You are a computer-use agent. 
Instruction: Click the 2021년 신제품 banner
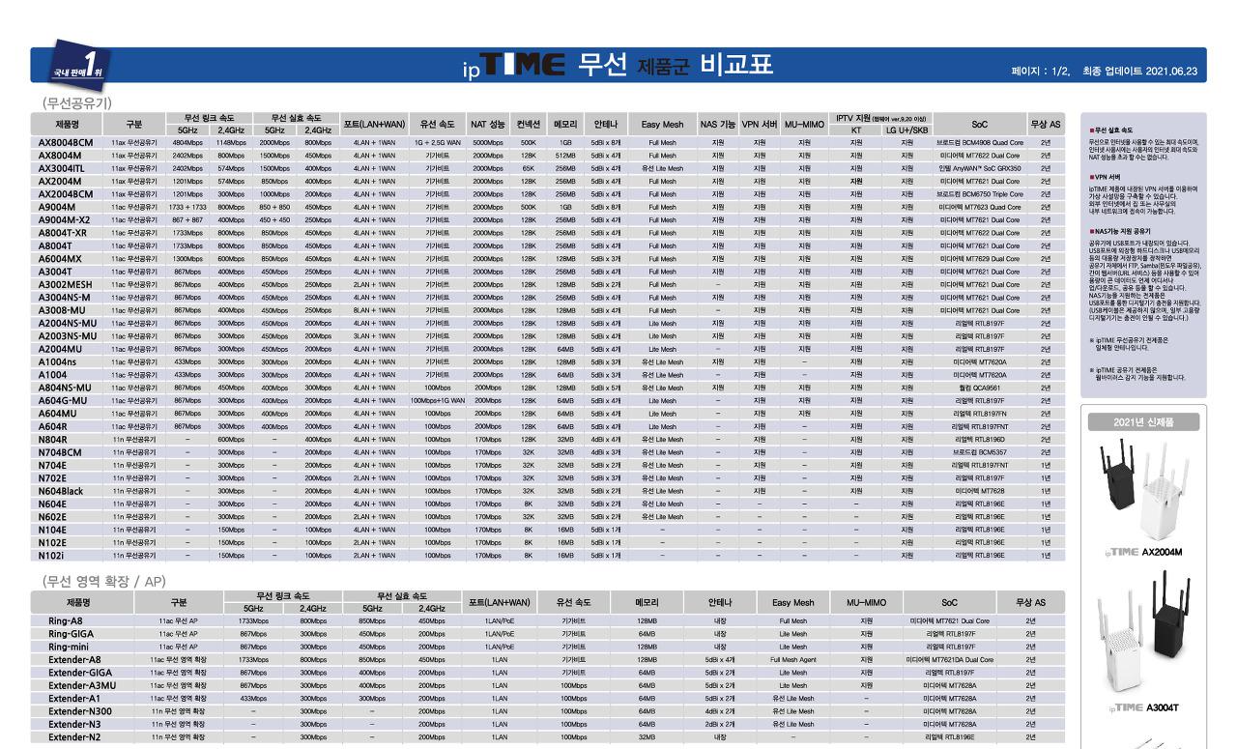tap(1144, 421)
